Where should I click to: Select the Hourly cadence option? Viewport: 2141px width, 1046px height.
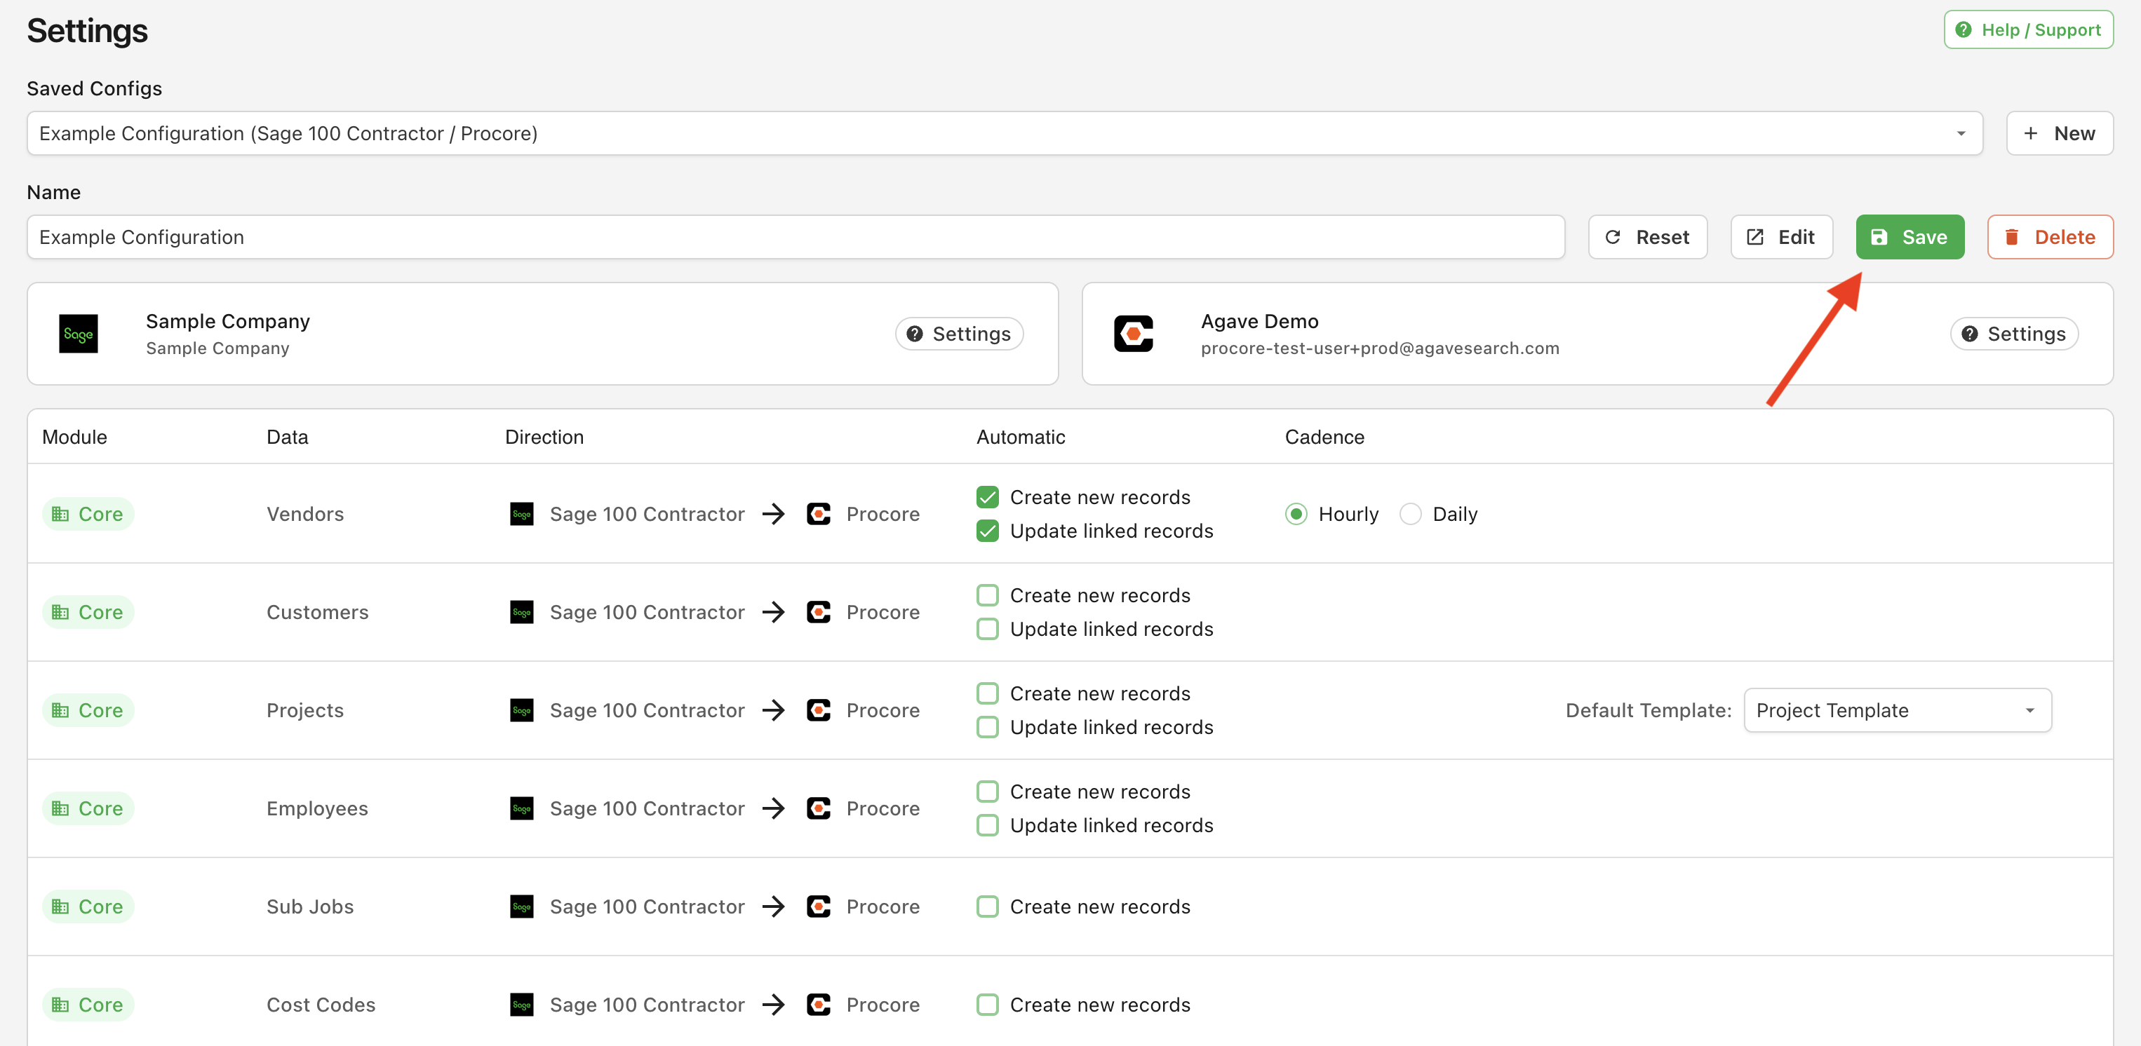tap(1296, 513)
